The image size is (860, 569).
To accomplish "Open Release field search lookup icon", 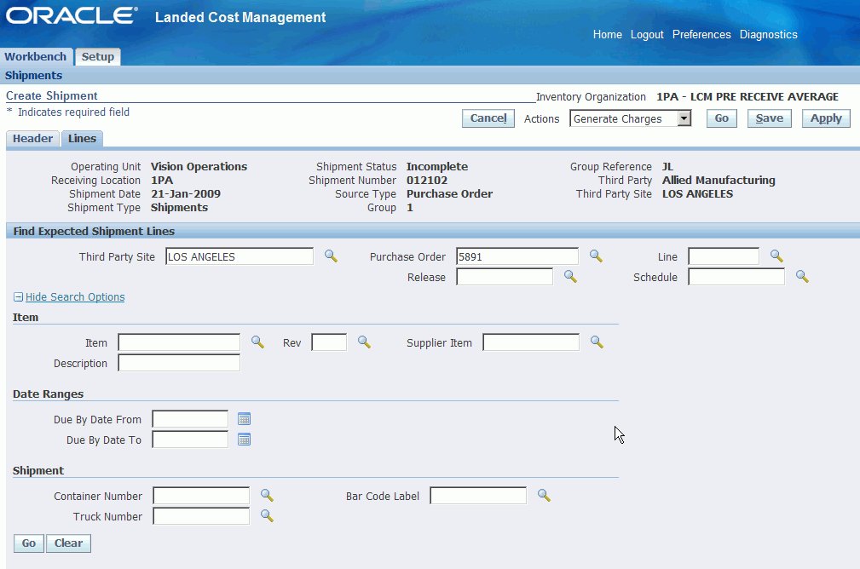I will [570, 277].
